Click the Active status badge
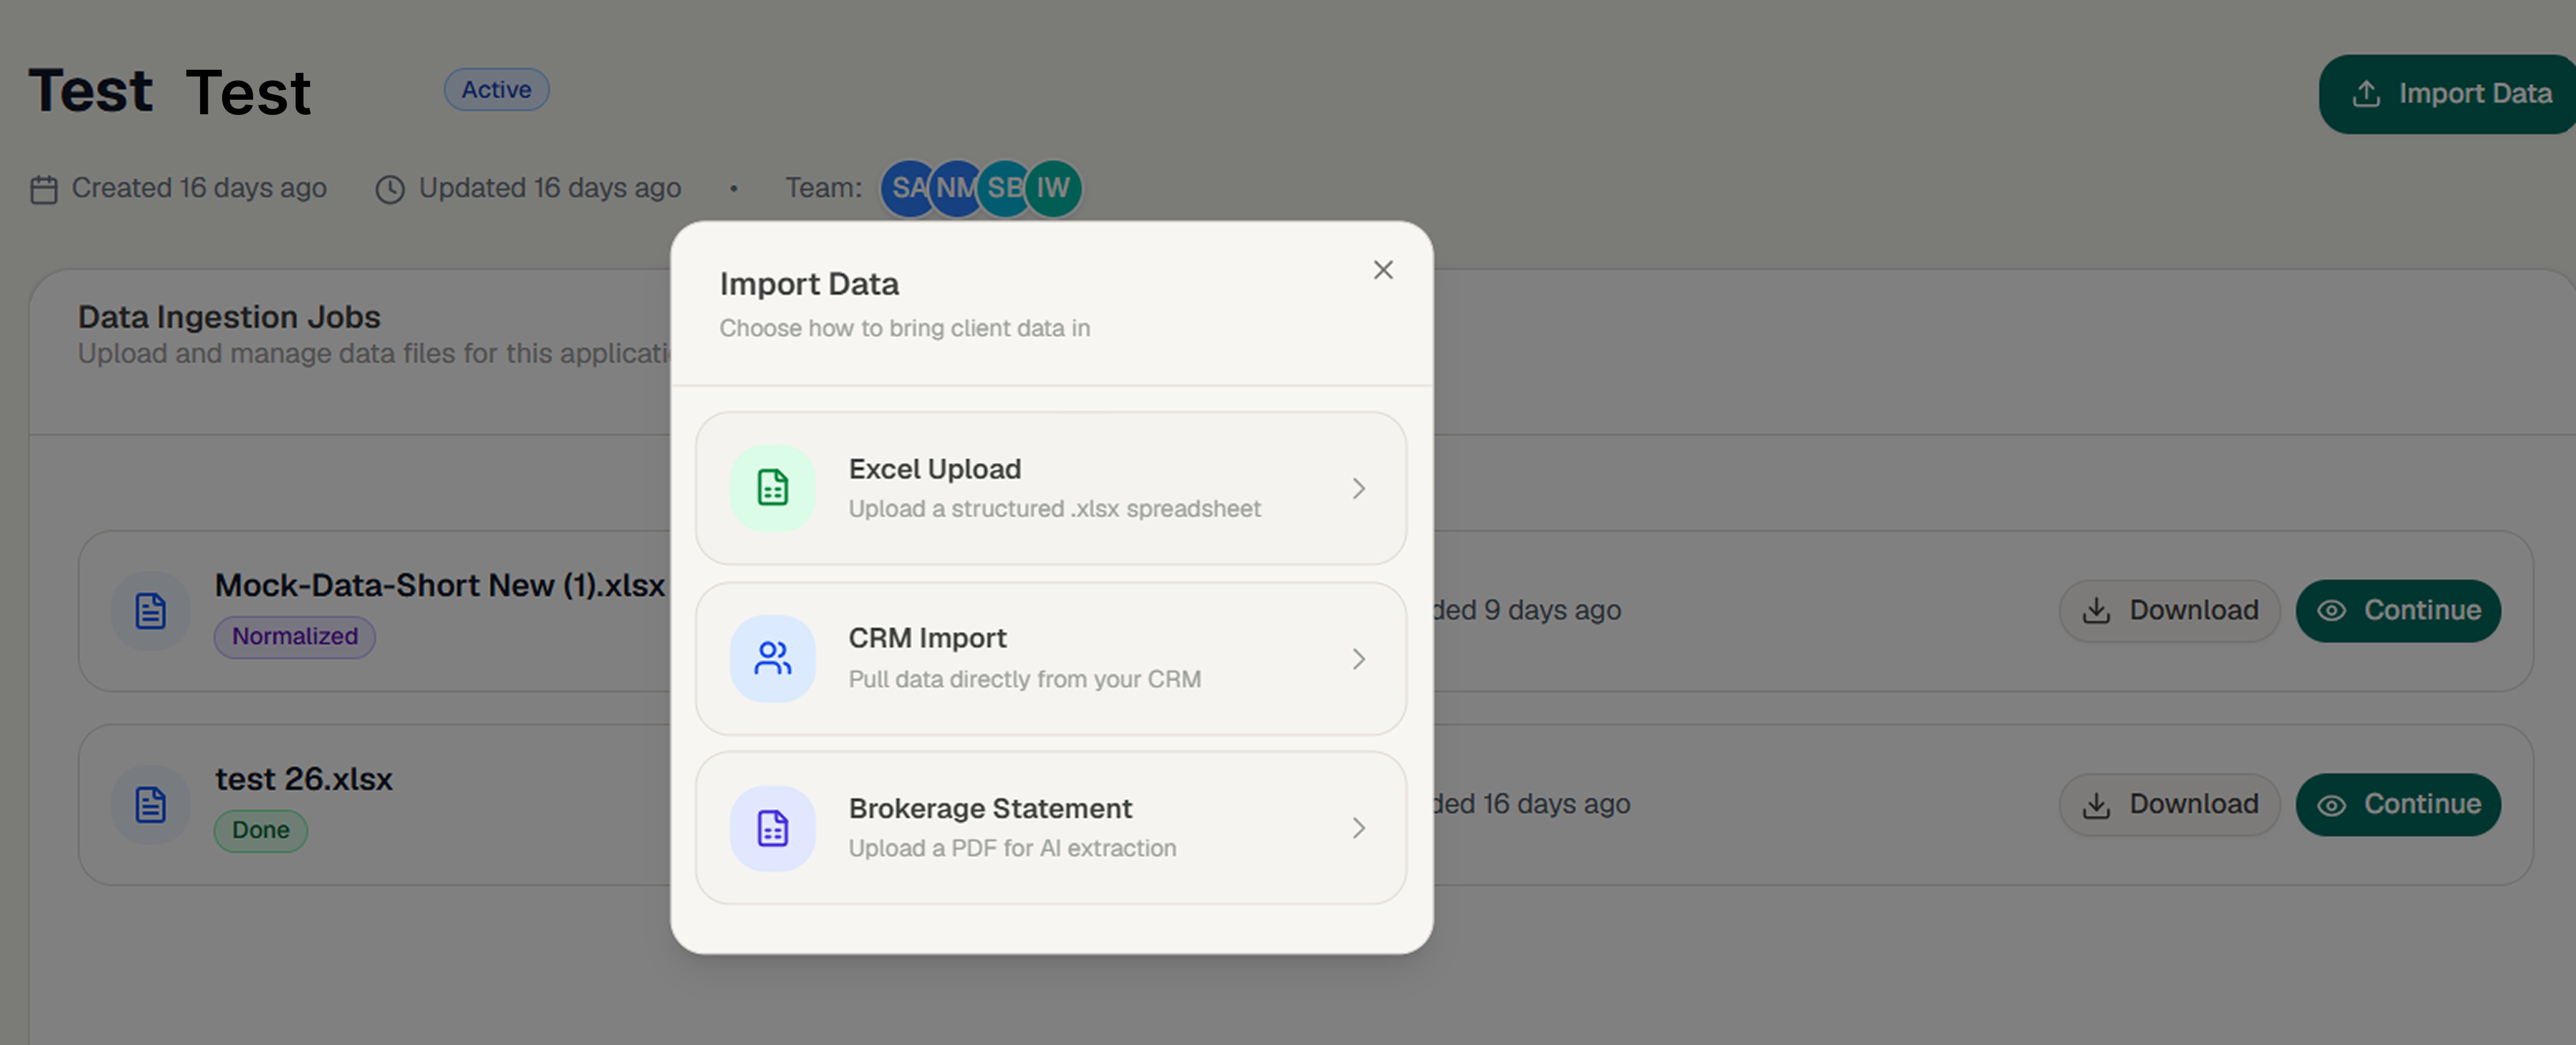The height and width of the screenshot is (1045, 2576). pyautogui.click(x=496, y=89)
